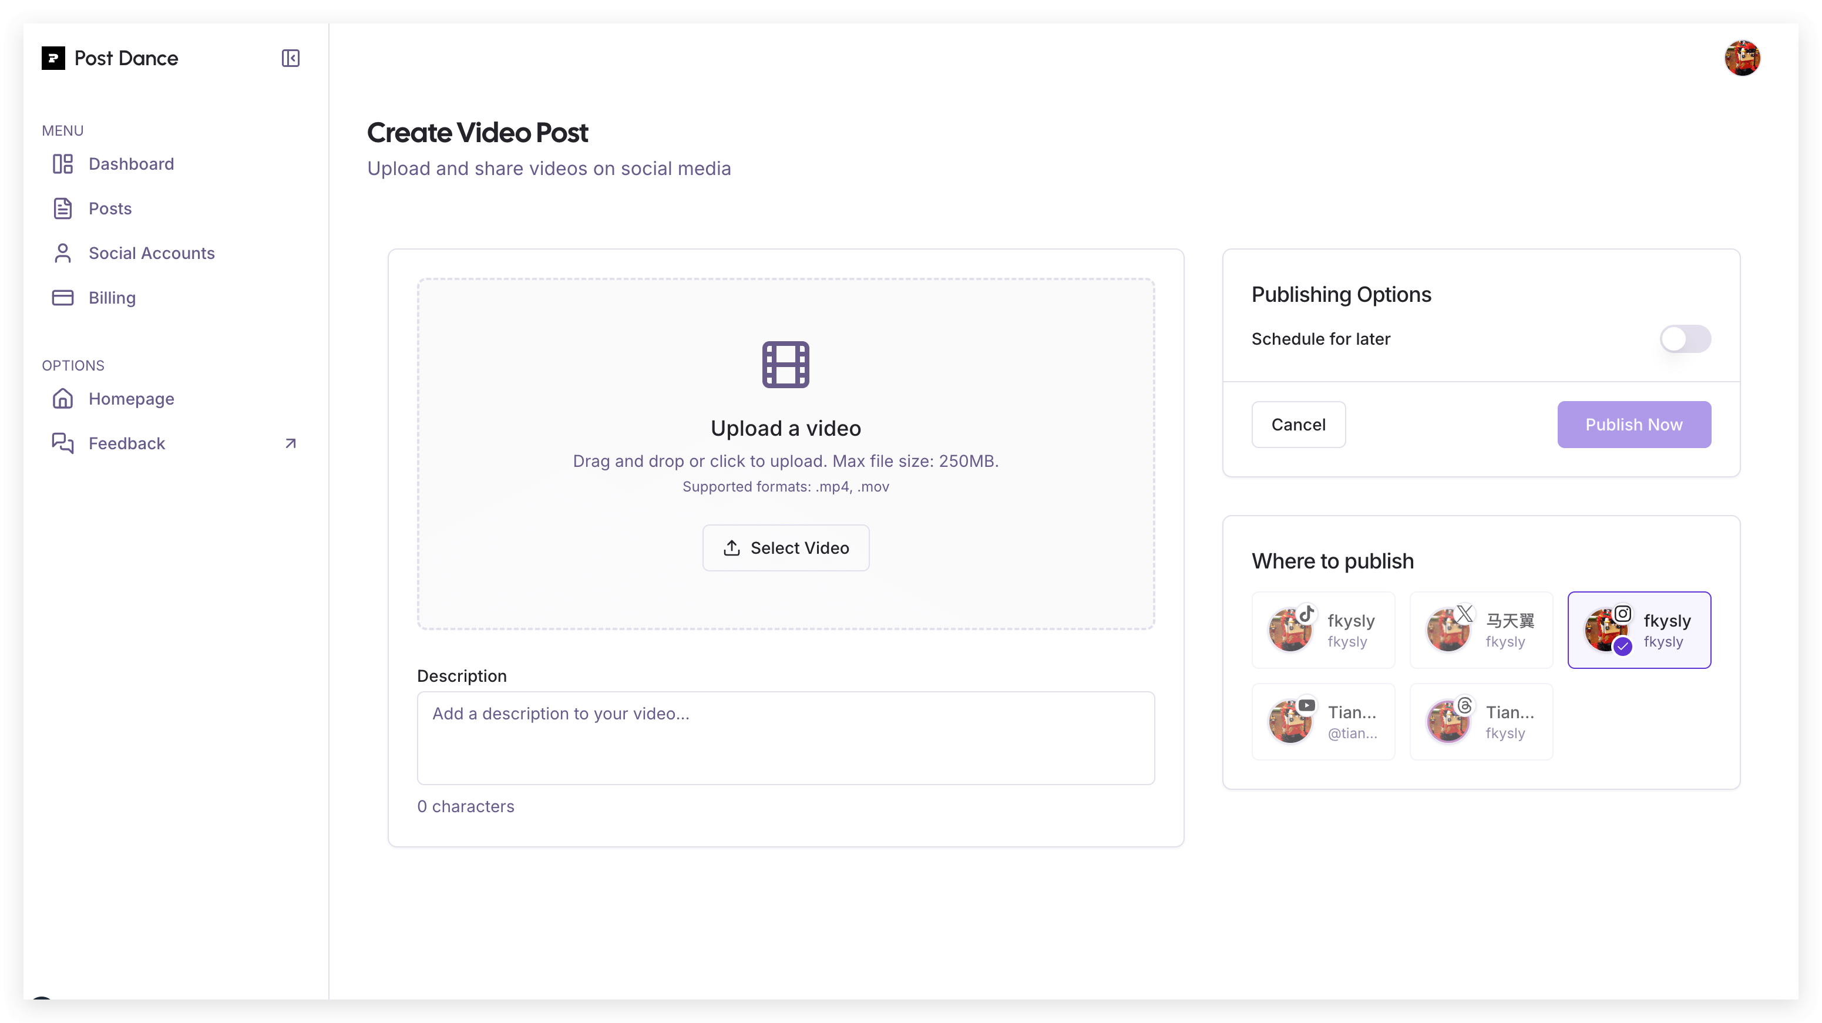The image size is (1822, 1023).
Task: Select the X account 马天翼
Action: coord(1480,630)
